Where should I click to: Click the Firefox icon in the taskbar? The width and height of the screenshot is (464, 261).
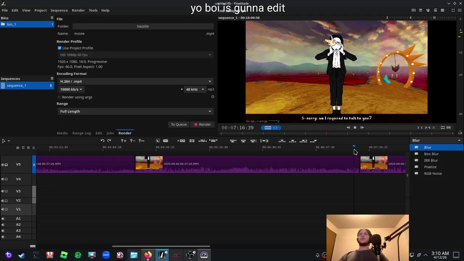coord(148,255)
